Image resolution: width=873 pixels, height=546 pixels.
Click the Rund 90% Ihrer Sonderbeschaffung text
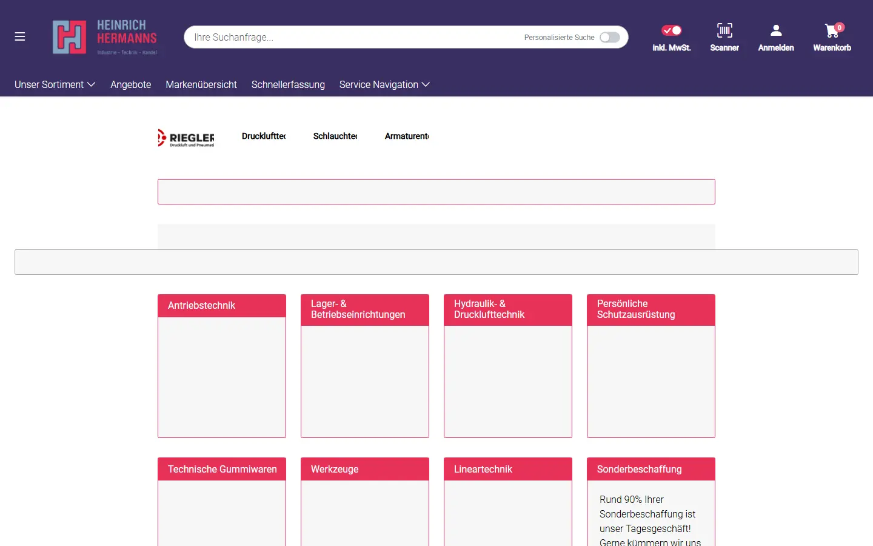[650, 521]
